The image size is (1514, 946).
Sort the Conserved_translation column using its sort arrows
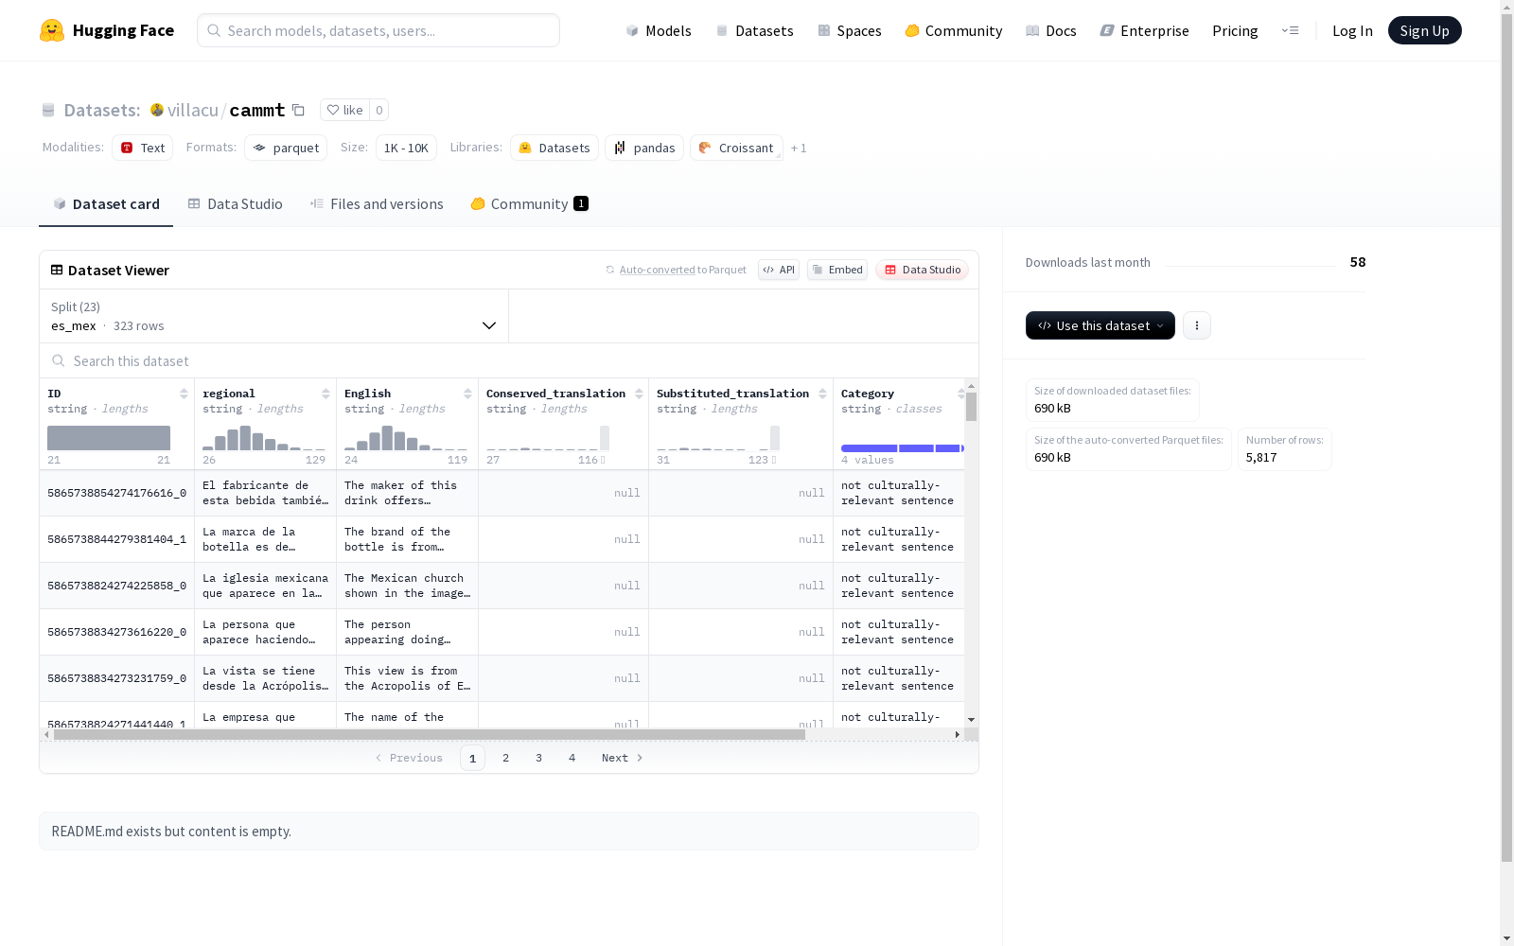pyautogui.click(x=639, y=394)
